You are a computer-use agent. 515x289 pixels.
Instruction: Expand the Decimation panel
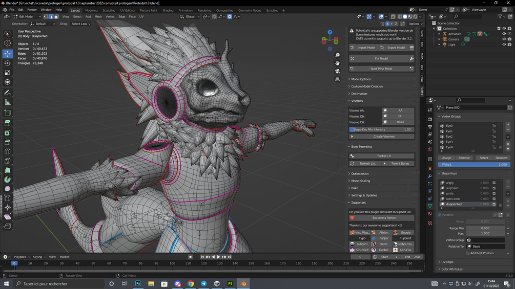point(359,94)
